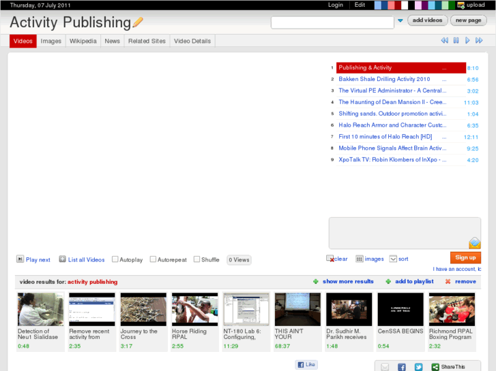
Task: Click show more results link
Action: point(348,281)
